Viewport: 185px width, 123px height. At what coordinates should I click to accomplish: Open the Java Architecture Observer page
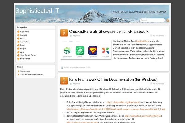tap(32, 75)
